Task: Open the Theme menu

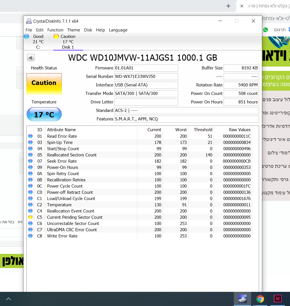Action: tap(74, 30)
